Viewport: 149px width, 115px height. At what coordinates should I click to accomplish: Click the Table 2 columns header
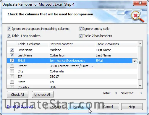click(116, 44)
